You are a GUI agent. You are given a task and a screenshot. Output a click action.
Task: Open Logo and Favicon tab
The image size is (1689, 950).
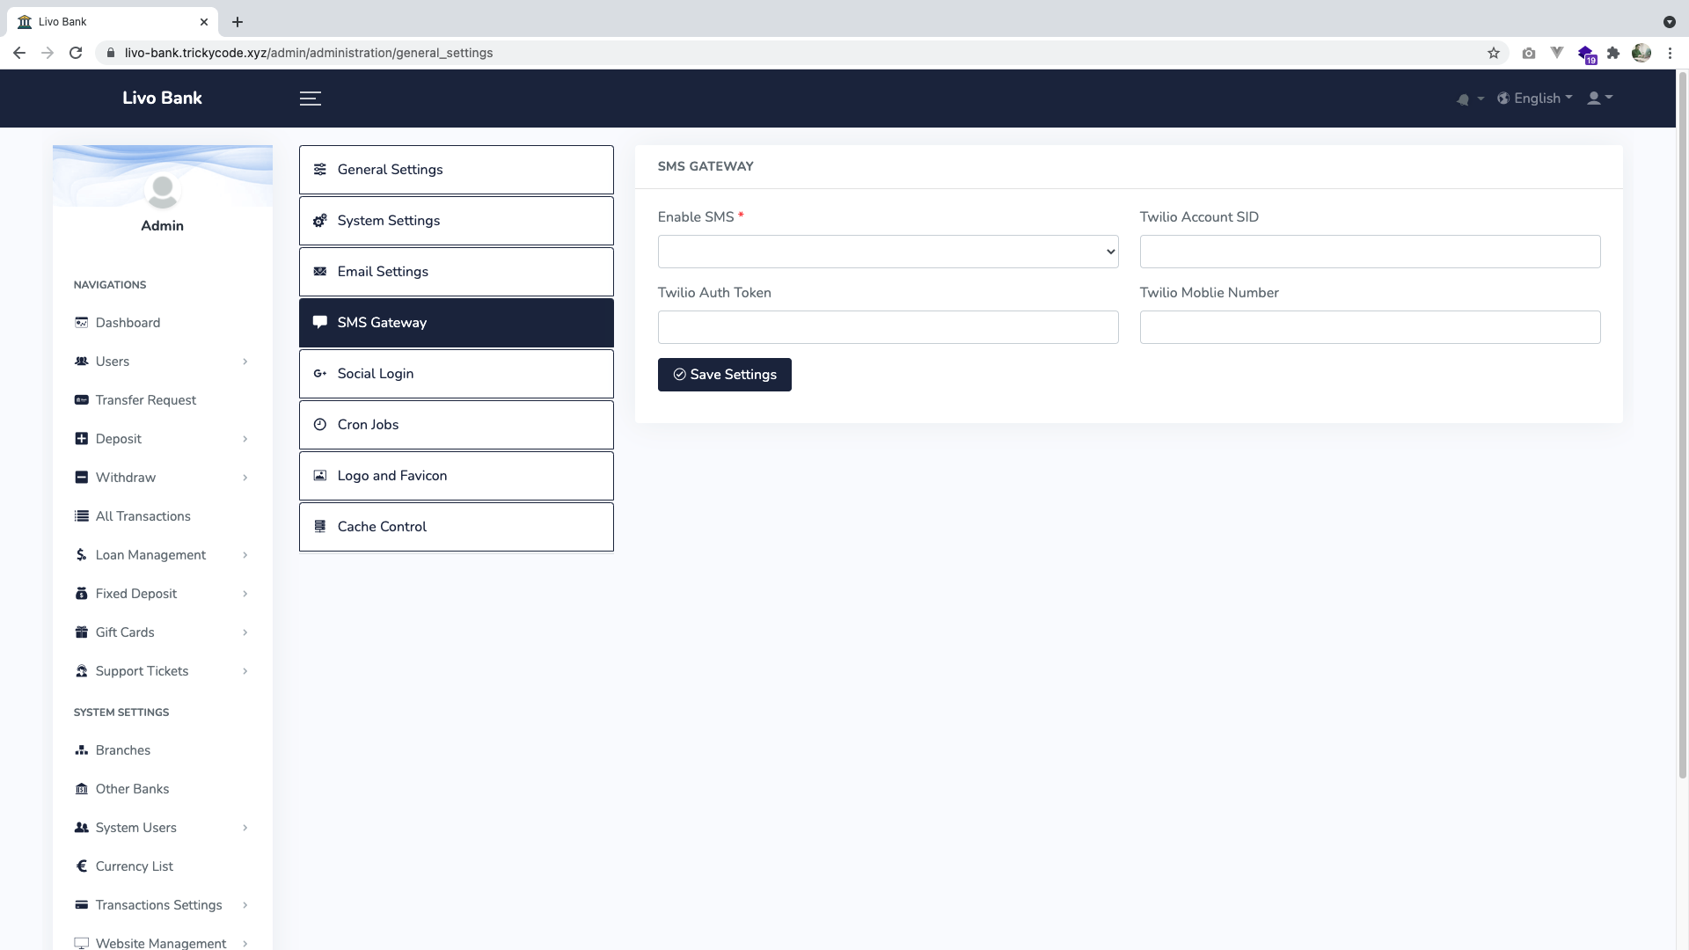tap(456, 476)
